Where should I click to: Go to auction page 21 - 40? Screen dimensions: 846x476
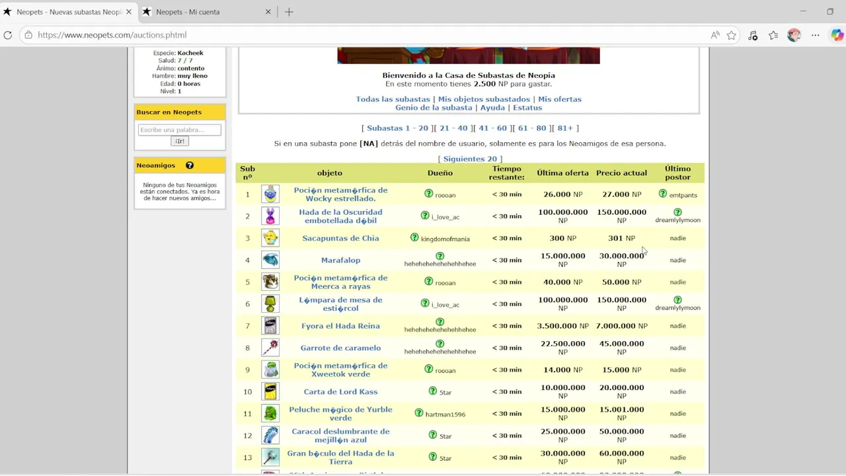pyautogui.click(x=453, y=128)
